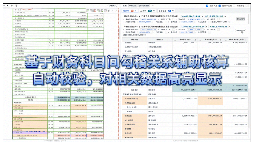This screenshot has height=147, width=254.
Task: Click the edit icon in 年初余额 column header
Action: pyautogui.click(x=220, y=40)
